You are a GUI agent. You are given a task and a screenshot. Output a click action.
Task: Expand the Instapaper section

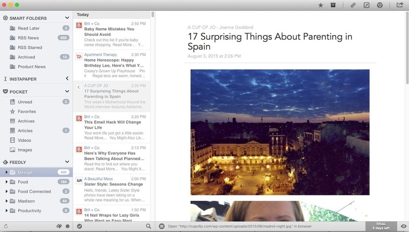[x=67, y=79]
